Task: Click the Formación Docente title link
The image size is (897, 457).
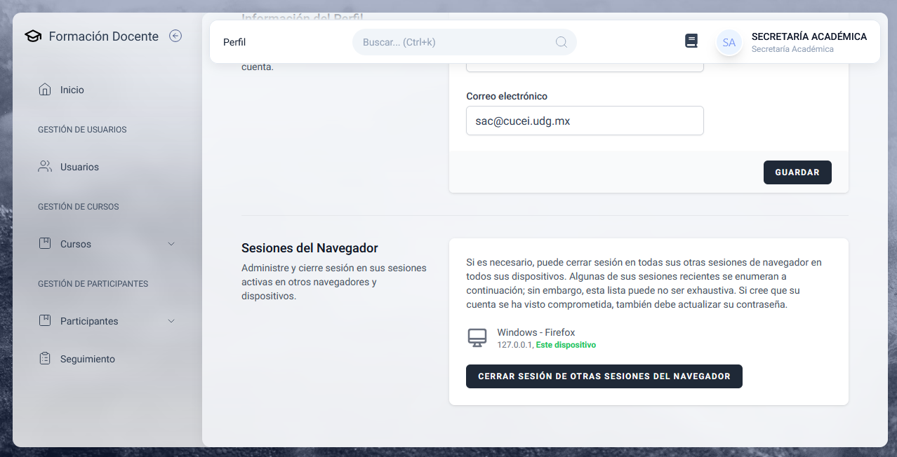Action: [103, 36]
